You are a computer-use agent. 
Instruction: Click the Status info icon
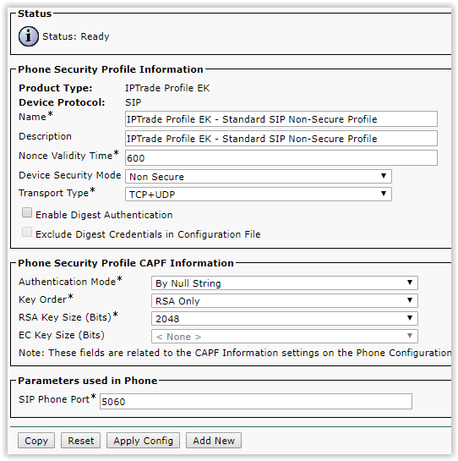coord(29,36)
